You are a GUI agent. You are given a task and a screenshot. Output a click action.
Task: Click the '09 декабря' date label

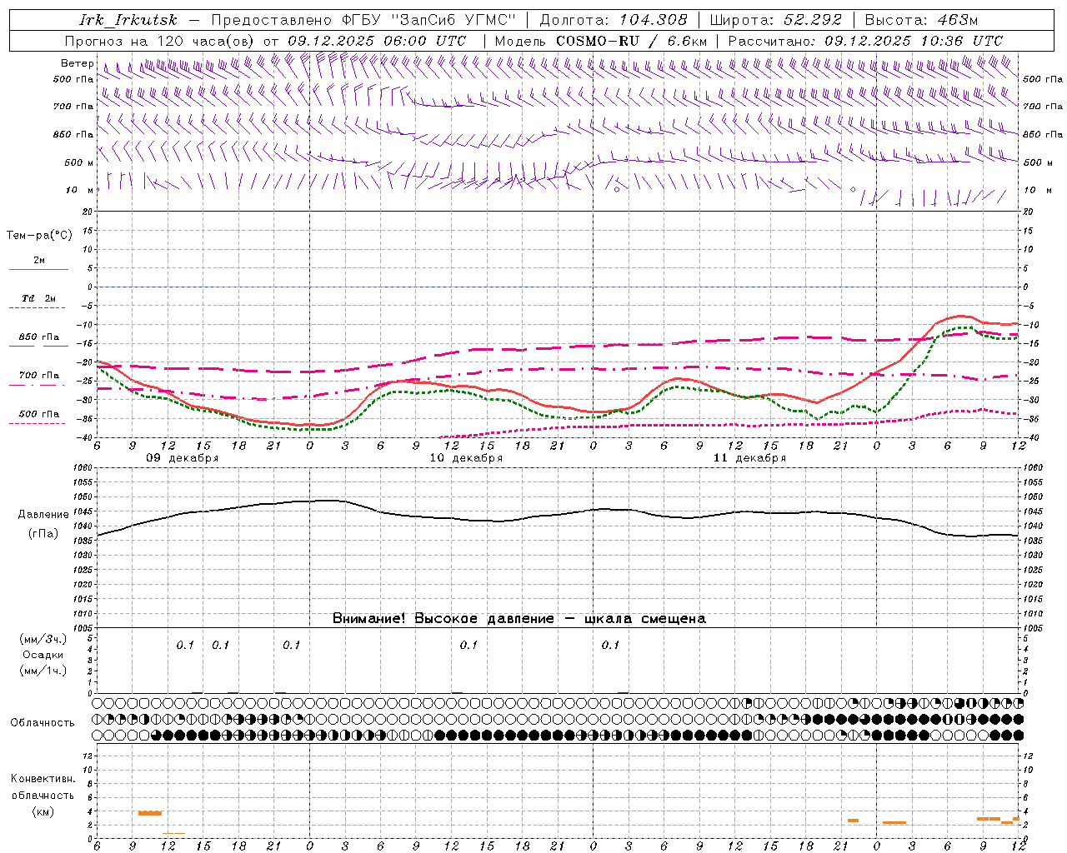point(183,458)
